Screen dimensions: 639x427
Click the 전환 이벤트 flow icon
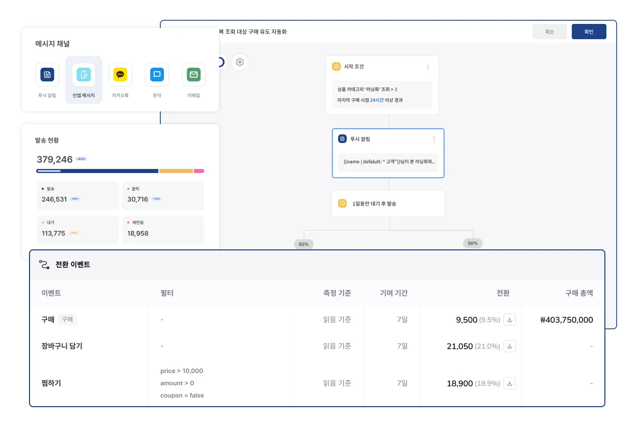click(44, 265)
